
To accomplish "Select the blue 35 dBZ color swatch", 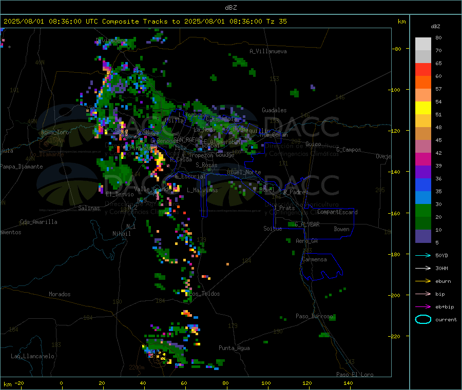I will click(x=423, y=185).
